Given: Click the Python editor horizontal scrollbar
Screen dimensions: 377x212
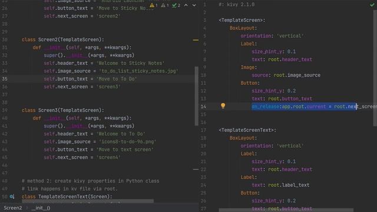Looking at the screenshot, I should (x=88, y=201).
